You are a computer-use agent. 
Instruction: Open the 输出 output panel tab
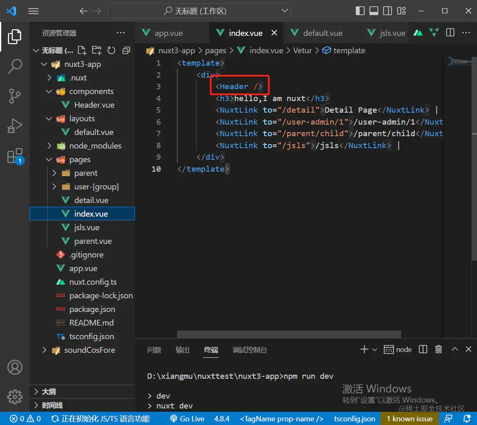[182, 350]
